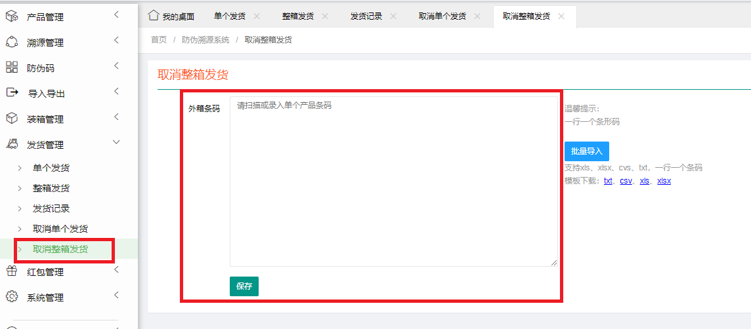751x329 pixels.
Task: Download the txt template link
Action: pos(609,181)
